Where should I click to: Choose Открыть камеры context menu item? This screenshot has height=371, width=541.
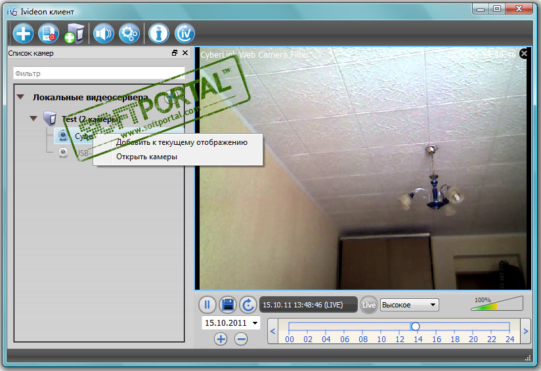[x=146, y=157]
